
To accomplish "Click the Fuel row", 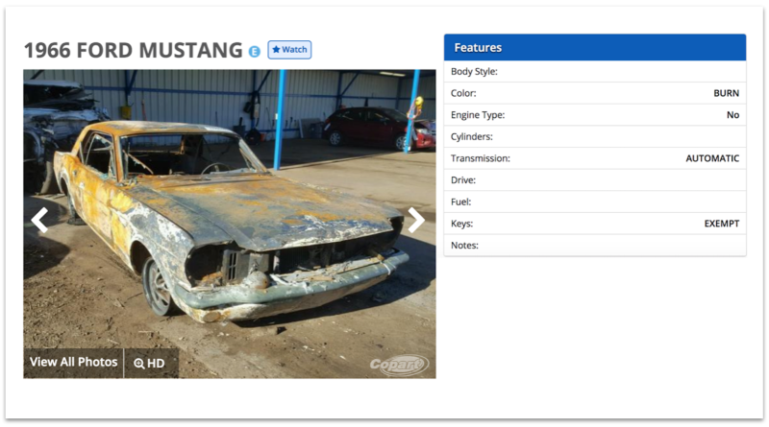I will click(595, 202).
